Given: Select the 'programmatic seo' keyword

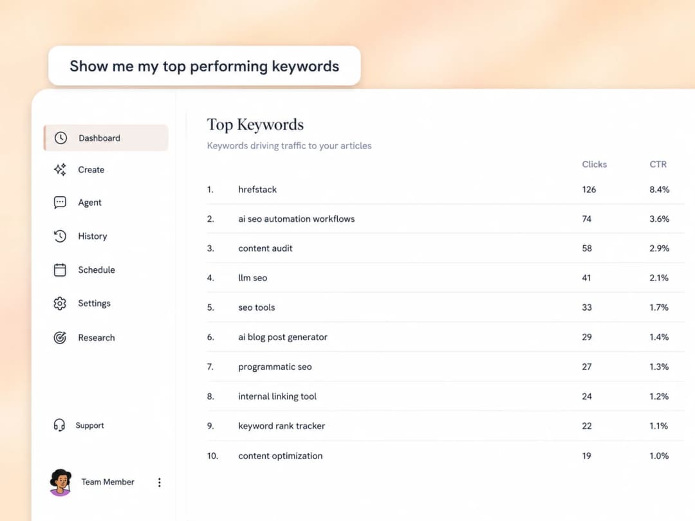Looking at the screenshot, I should click(275, 367).
